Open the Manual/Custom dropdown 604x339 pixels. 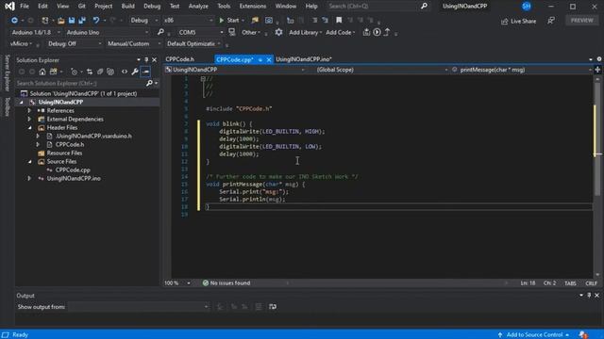[134, 44]
